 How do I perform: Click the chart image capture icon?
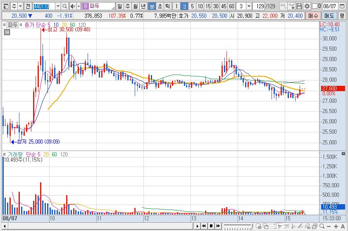[x=315, y=226]
